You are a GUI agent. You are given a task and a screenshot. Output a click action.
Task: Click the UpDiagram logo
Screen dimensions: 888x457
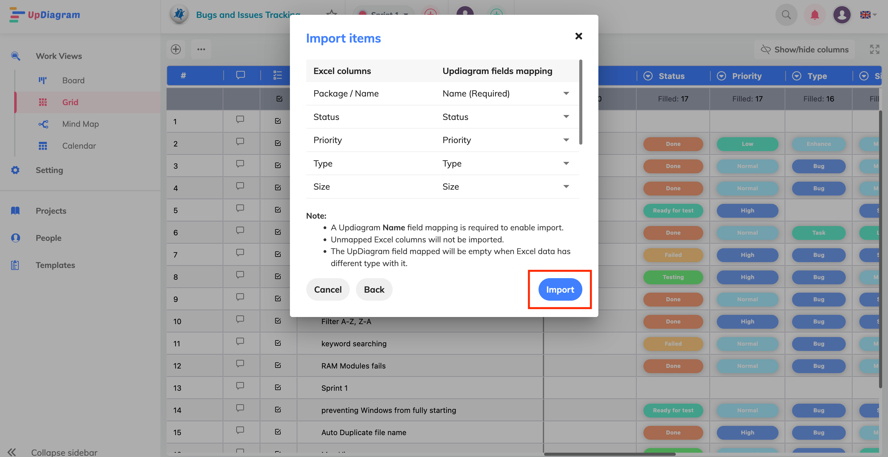pyautogui.click(x=45, y=15)
